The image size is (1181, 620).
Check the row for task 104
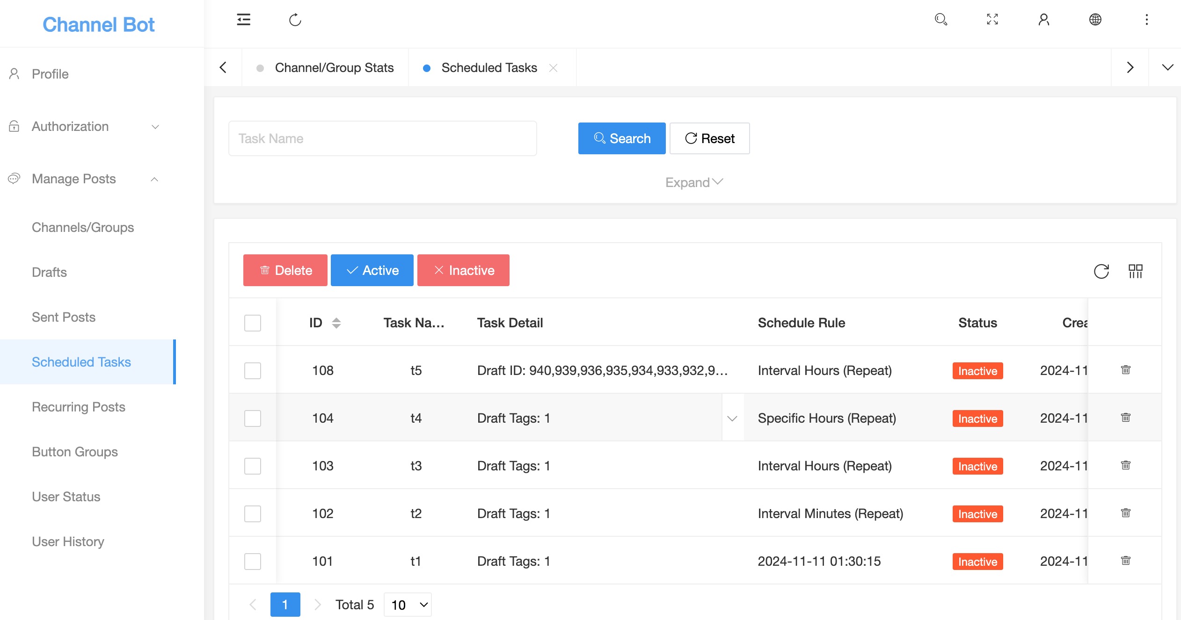point(253,418)
